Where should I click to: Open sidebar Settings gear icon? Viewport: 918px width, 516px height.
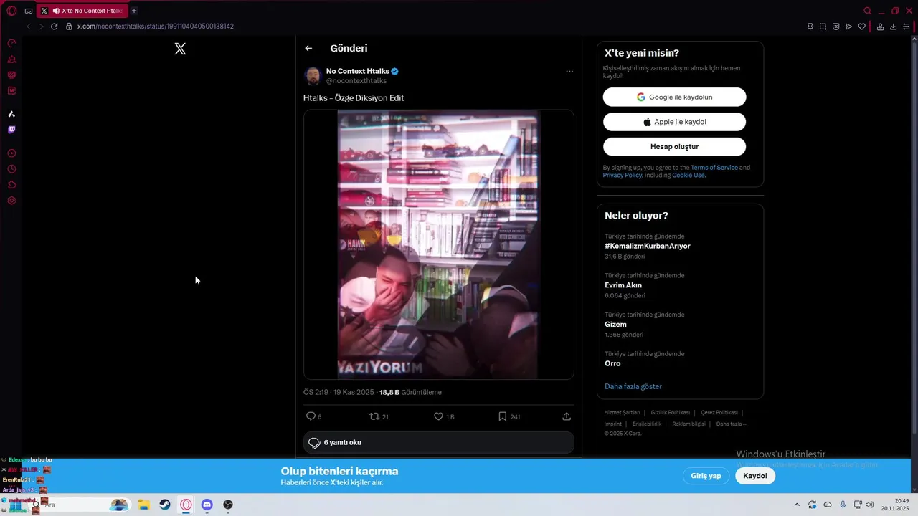11,201
